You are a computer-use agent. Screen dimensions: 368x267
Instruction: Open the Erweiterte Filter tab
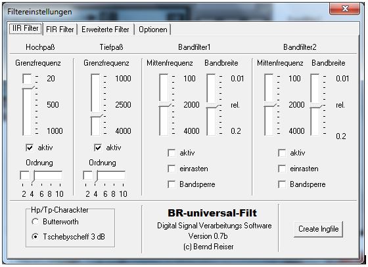pos(105,30)
